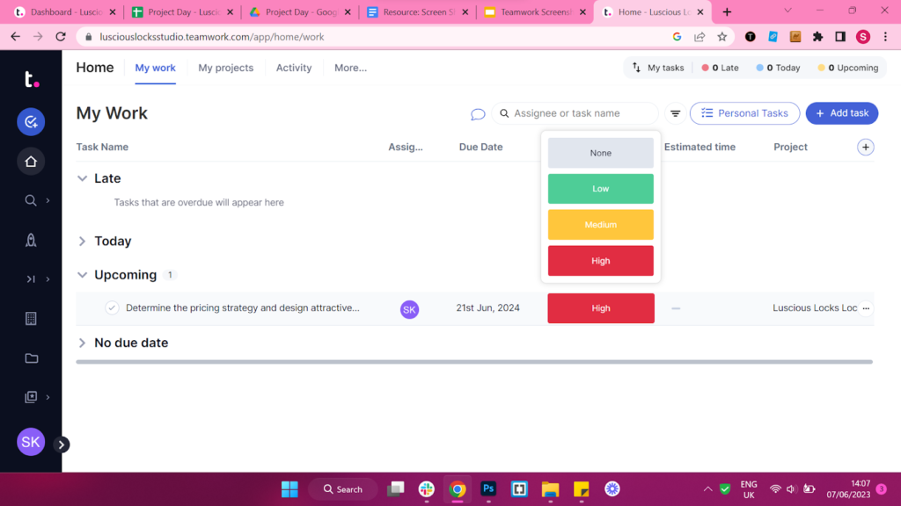Collapse the Upcoming section
This screenshot has width=901, height=506.
[81, 274]
